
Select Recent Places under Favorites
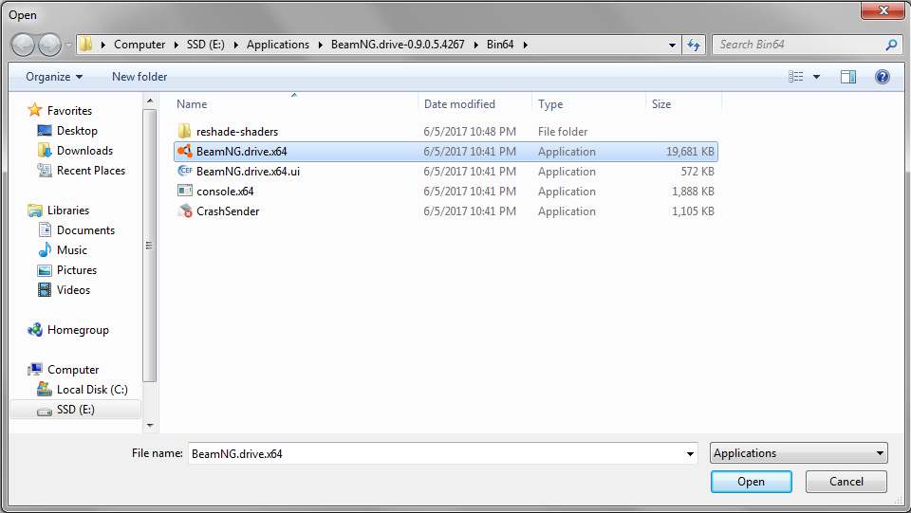click(x=91, y=171)
